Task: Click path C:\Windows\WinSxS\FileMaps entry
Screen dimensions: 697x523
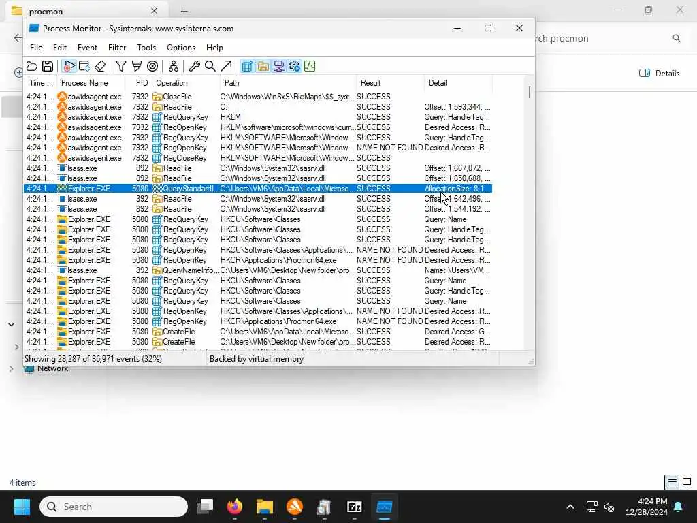Action: click(288, 97)
